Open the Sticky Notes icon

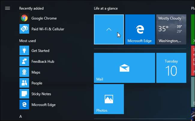[x=24, y=94]
